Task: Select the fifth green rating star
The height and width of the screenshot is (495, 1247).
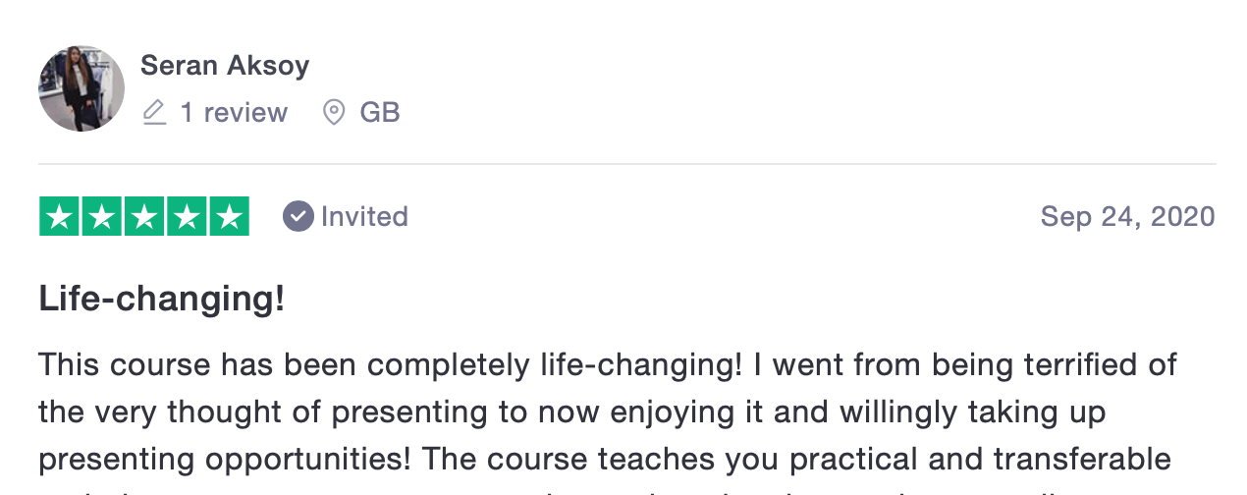Action: click(229, 217)
